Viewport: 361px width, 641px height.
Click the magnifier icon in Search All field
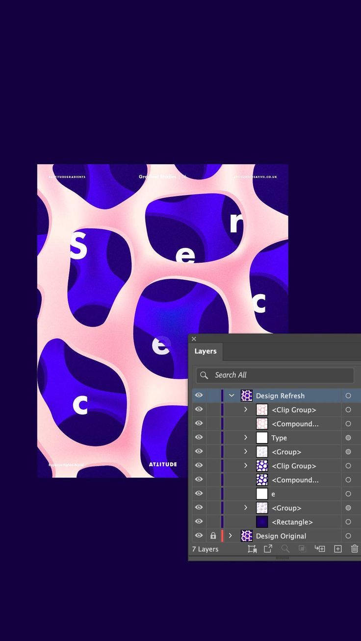click(x=204, y=375)
